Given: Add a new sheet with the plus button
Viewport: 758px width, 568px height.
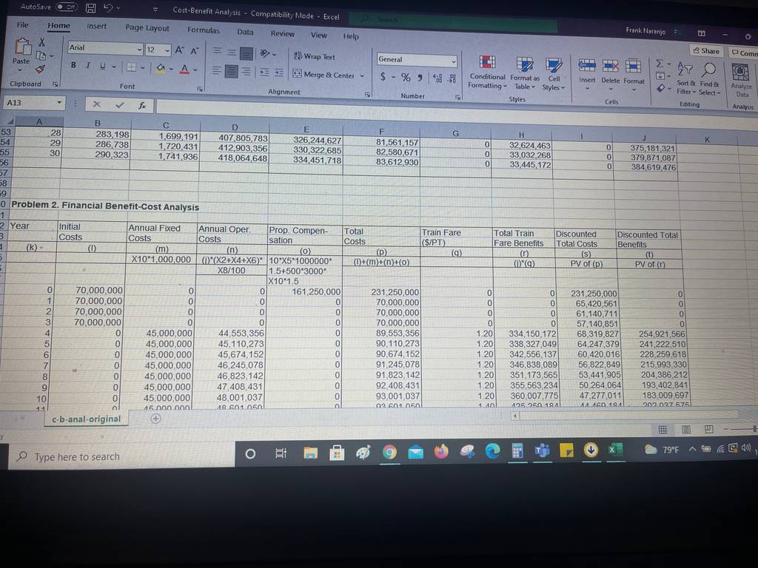Looking at the screenshot, I should pos(155,419).
